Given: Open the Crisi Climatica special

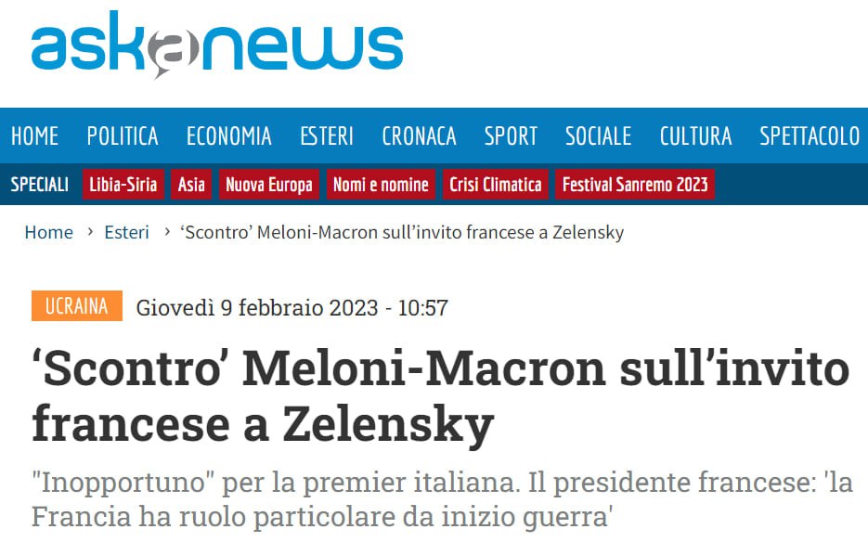Looking at the screenshot, I should coord(496,185).
